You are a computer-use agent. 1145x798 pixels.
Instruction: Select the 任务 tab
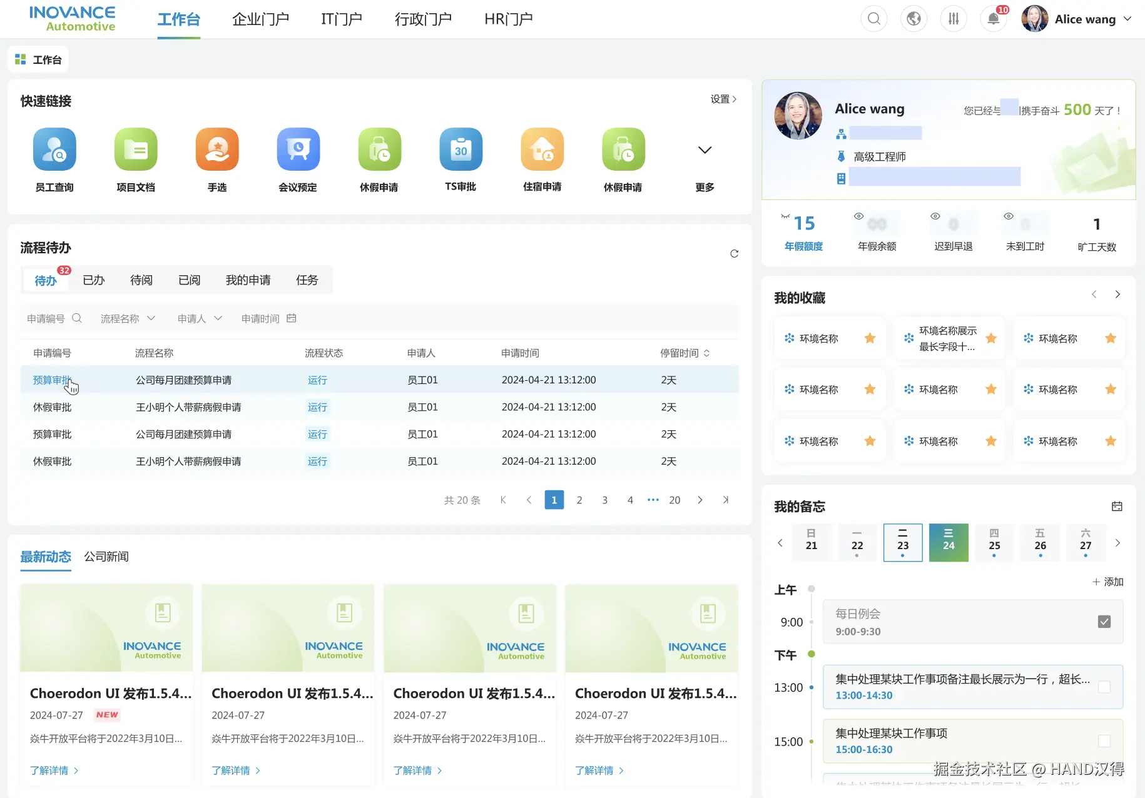pos(307,280)
